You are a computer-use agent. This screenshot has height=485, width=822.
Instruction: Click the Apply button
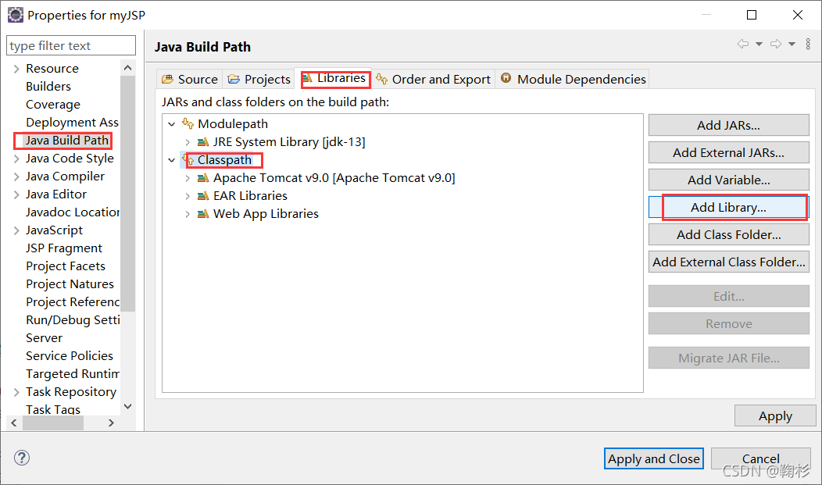[775, 415]
